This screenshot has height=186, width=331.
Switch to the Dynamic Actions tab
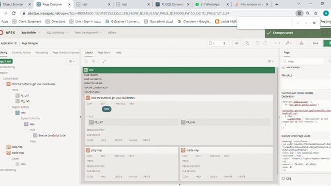coord(21,53)
